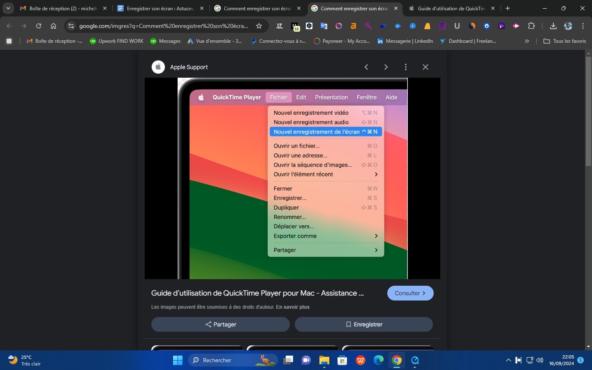This screenshot has width=592, height=370.
Task: Open the Apple Support source link
Action: [189, 67]
